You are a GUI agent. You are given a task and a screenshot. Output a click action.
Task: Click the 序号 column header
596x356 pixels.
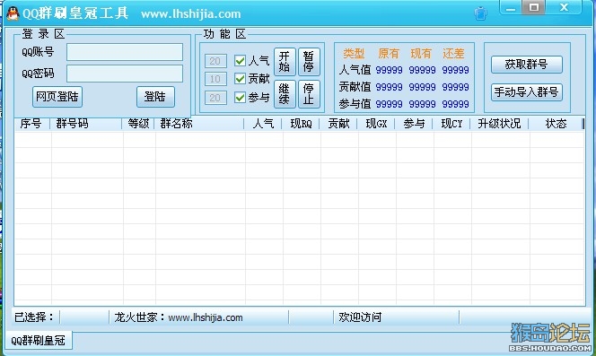[31, 124]
